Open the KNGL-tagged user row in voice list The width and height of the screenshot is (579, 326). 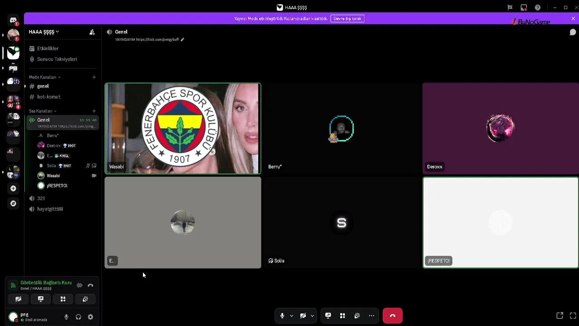coord(67,156)
